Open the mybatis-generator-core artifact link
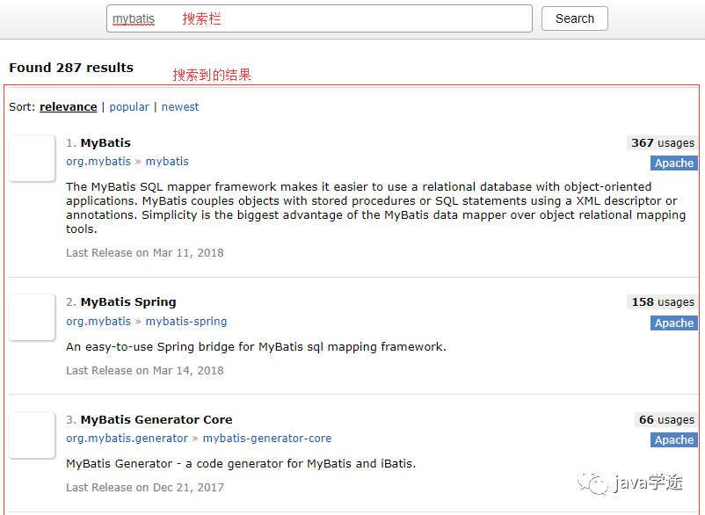 267,439
